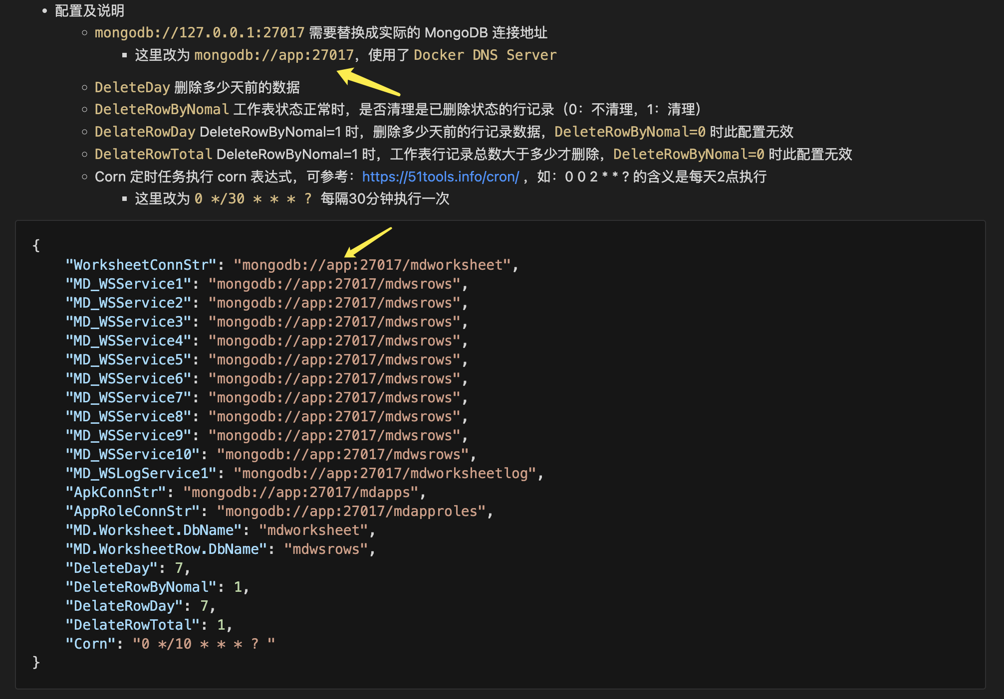Click the '0 */30 * * * ?' inline code
Viewport: 1004px width, 699px height.
click(253, 198)
